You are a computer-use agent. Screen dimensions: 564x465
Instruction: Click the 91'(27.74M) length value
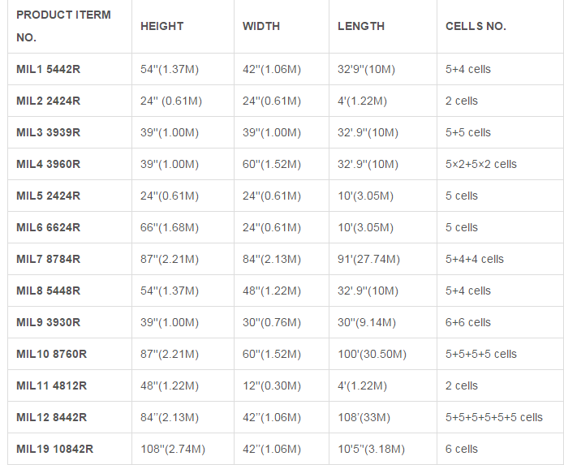[x=369, y=260]
